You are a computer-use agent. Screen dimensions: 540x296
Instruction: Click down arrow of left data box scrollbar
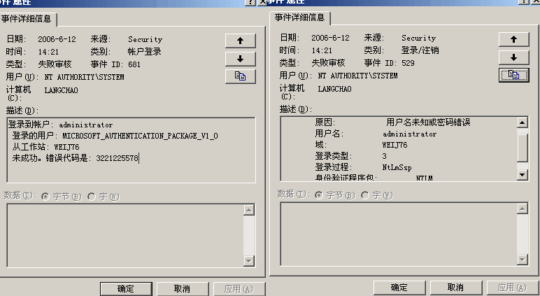(x=249, y=261)
